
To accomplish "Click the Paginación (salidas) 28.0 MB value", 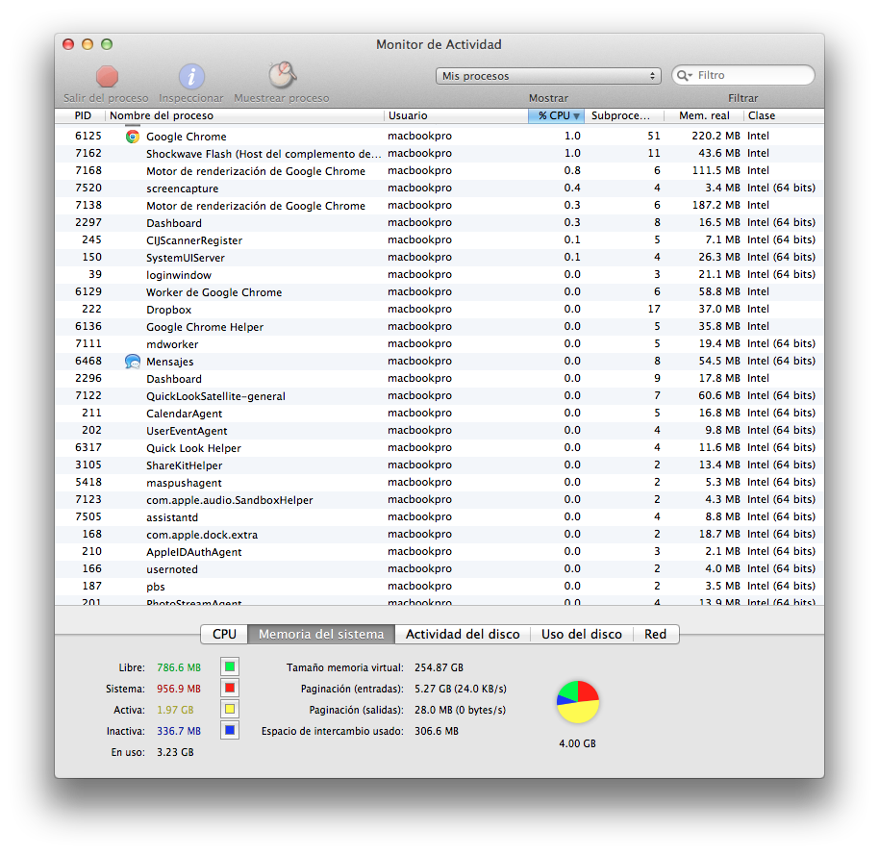I will coord(461,710).
